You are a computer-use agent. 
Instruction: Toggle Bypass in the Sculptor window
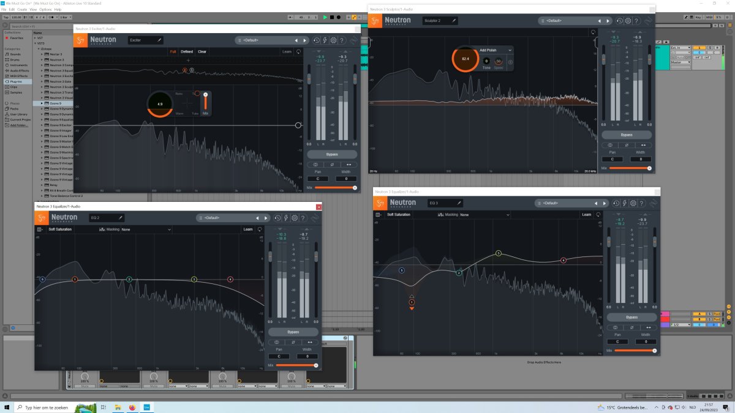click(626, 135)
